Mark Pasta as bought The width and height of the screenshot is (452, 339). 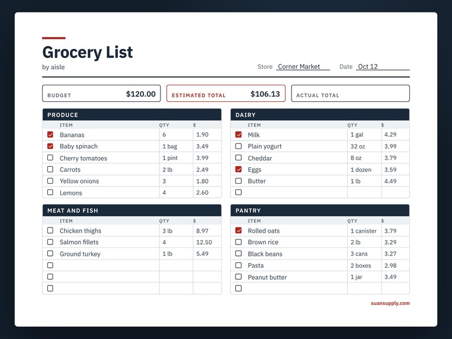[x=239, y=265]
